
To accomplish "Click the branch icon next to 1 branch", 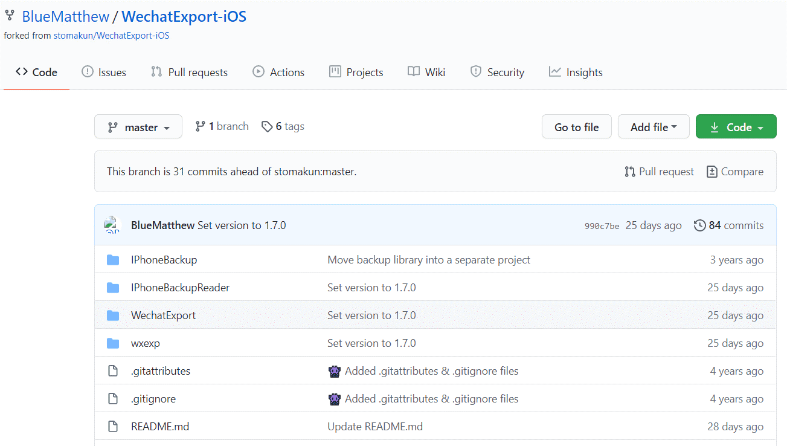I will 200,126.
